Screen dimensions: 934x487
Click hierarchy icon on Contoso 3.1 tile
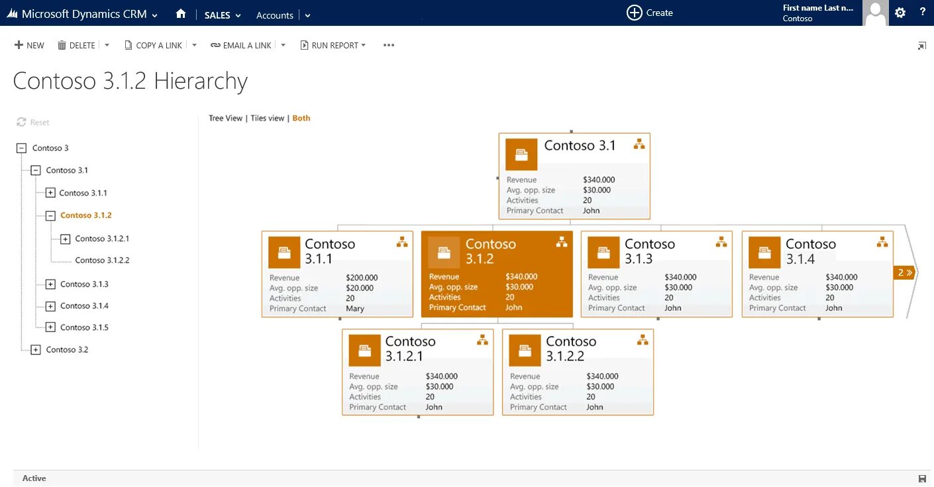[639, 144]
